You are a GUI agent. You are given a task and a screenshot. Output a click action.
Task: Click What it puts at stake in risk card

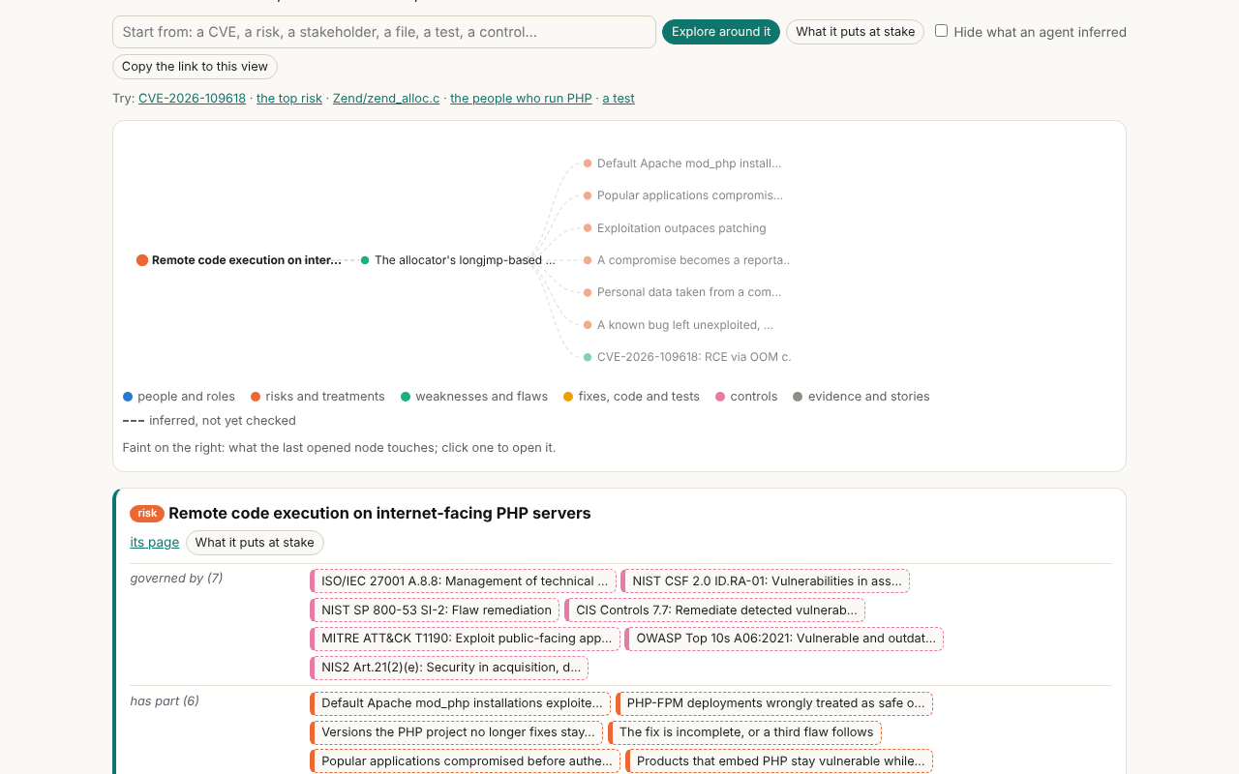click(255, 543)
